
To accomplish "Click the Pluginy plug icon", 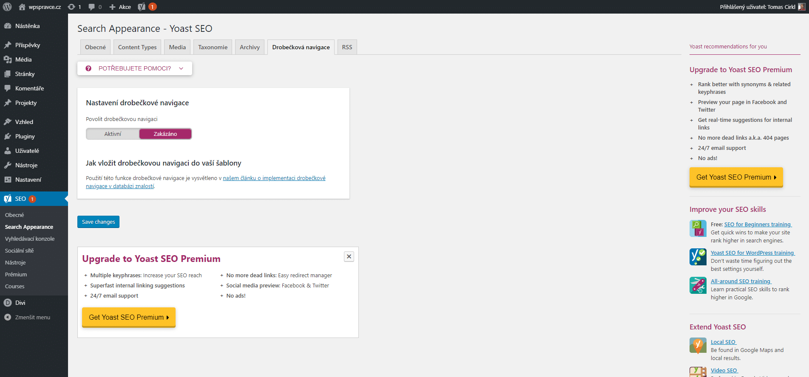I will click(8, 136).
